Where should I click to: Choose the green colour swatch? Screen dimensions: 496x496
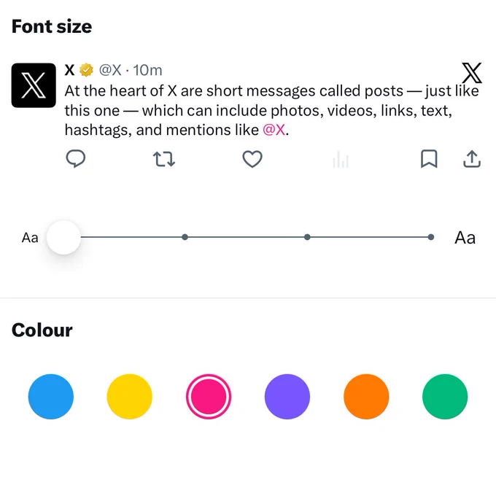tap(445, 396)
